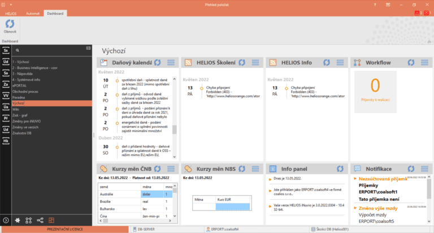
Task: Select the VV module icon in sidebar
Action: pos(6,96)
